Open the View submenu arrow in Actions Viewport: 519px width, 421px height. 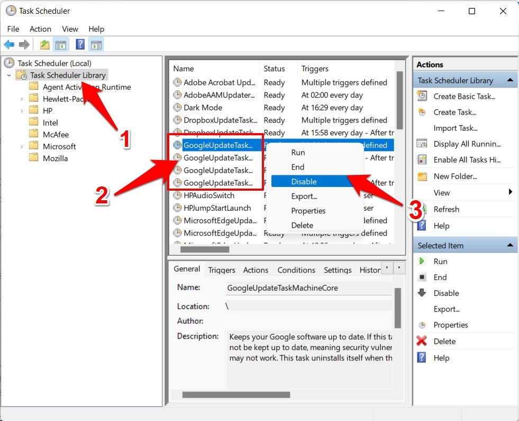point(510,192)
